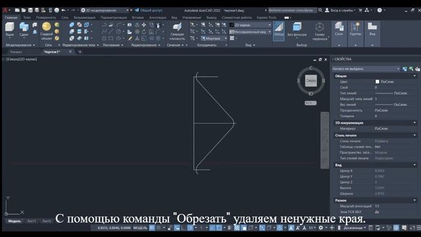Open the 3D моделирование workspace dropdown

click(105, 11)
